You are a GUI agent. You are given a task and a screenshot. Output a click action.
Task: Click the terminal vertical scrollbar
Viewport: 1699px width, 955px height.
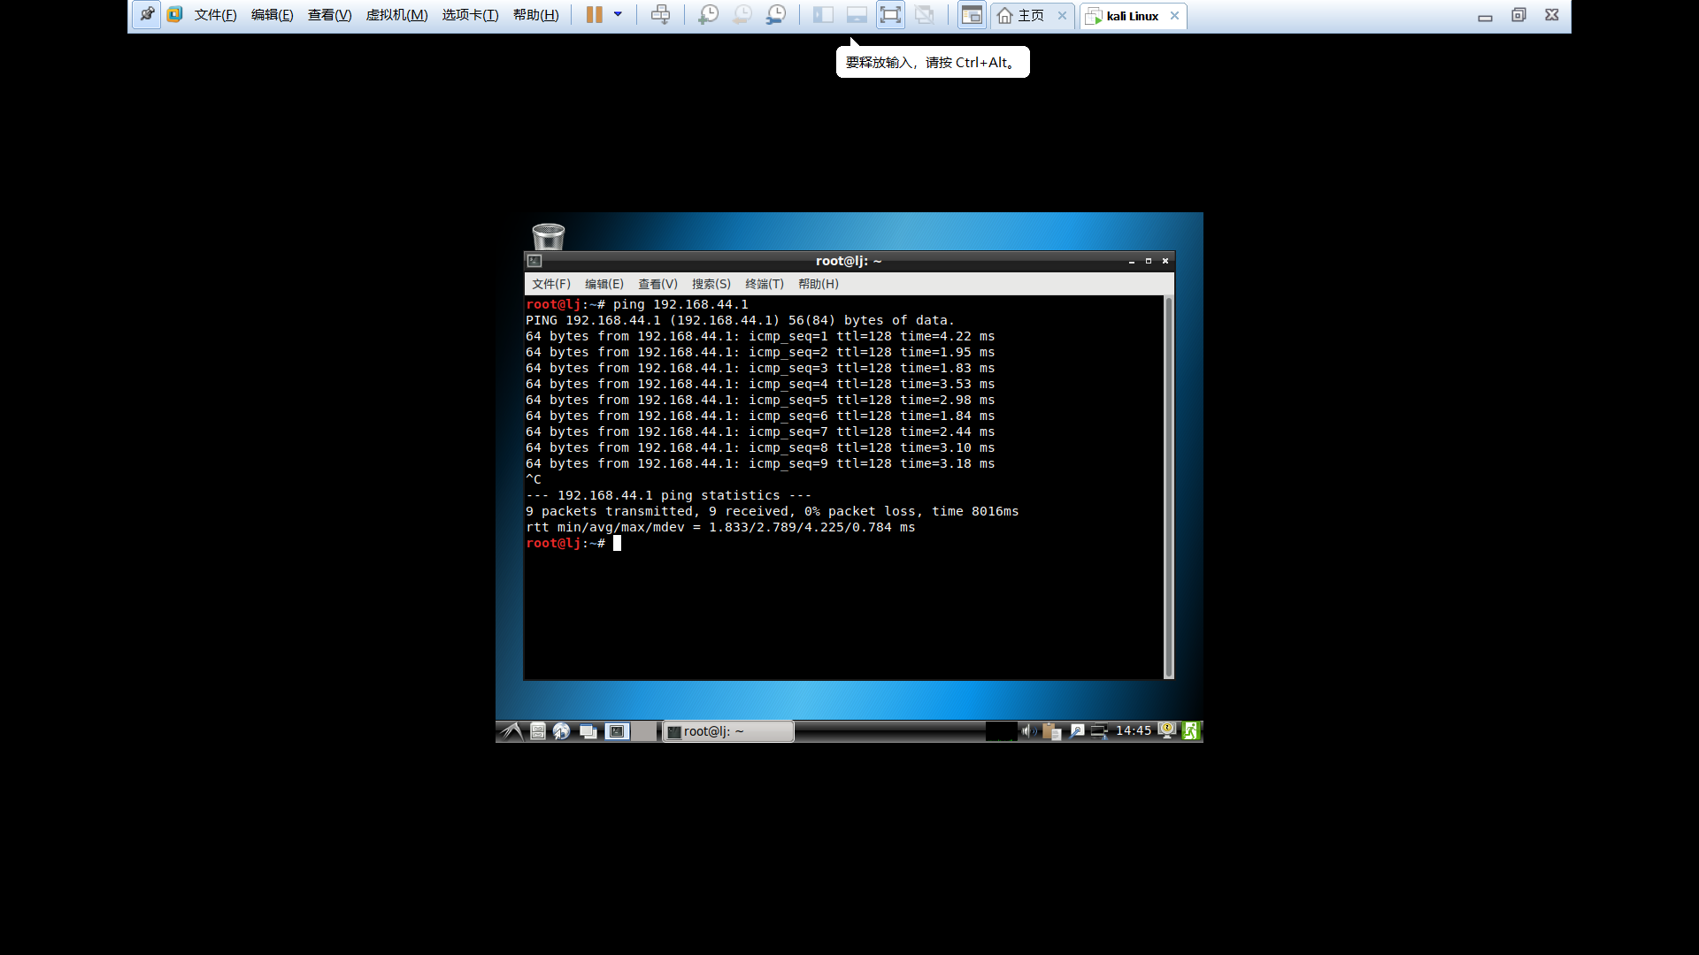click(x=1168, y=486)
